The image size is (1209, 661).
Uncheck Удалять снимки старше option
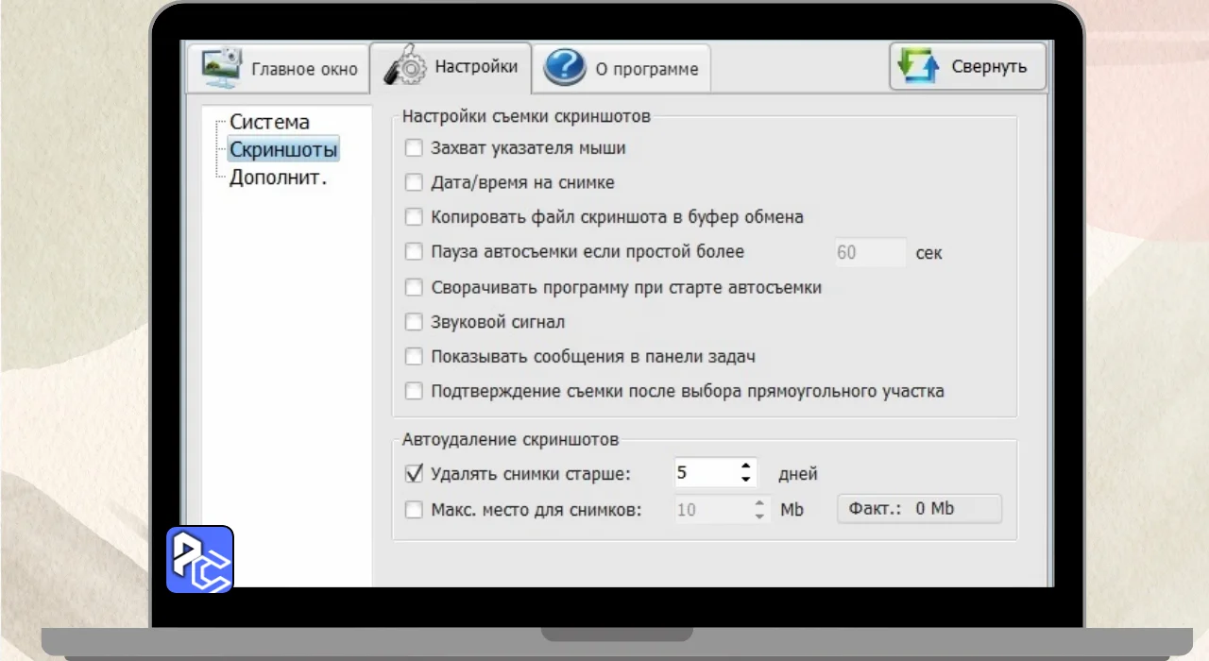(x=414, y=474)
